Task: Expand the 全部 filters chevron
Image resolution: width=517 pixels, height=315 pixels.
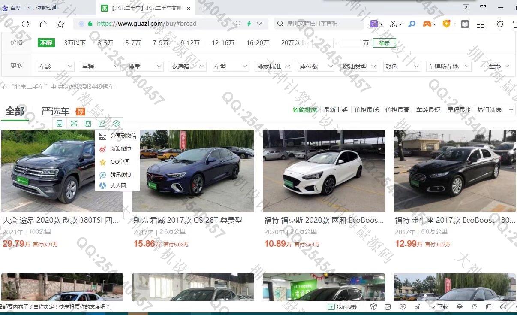Action: coord(507,66)
